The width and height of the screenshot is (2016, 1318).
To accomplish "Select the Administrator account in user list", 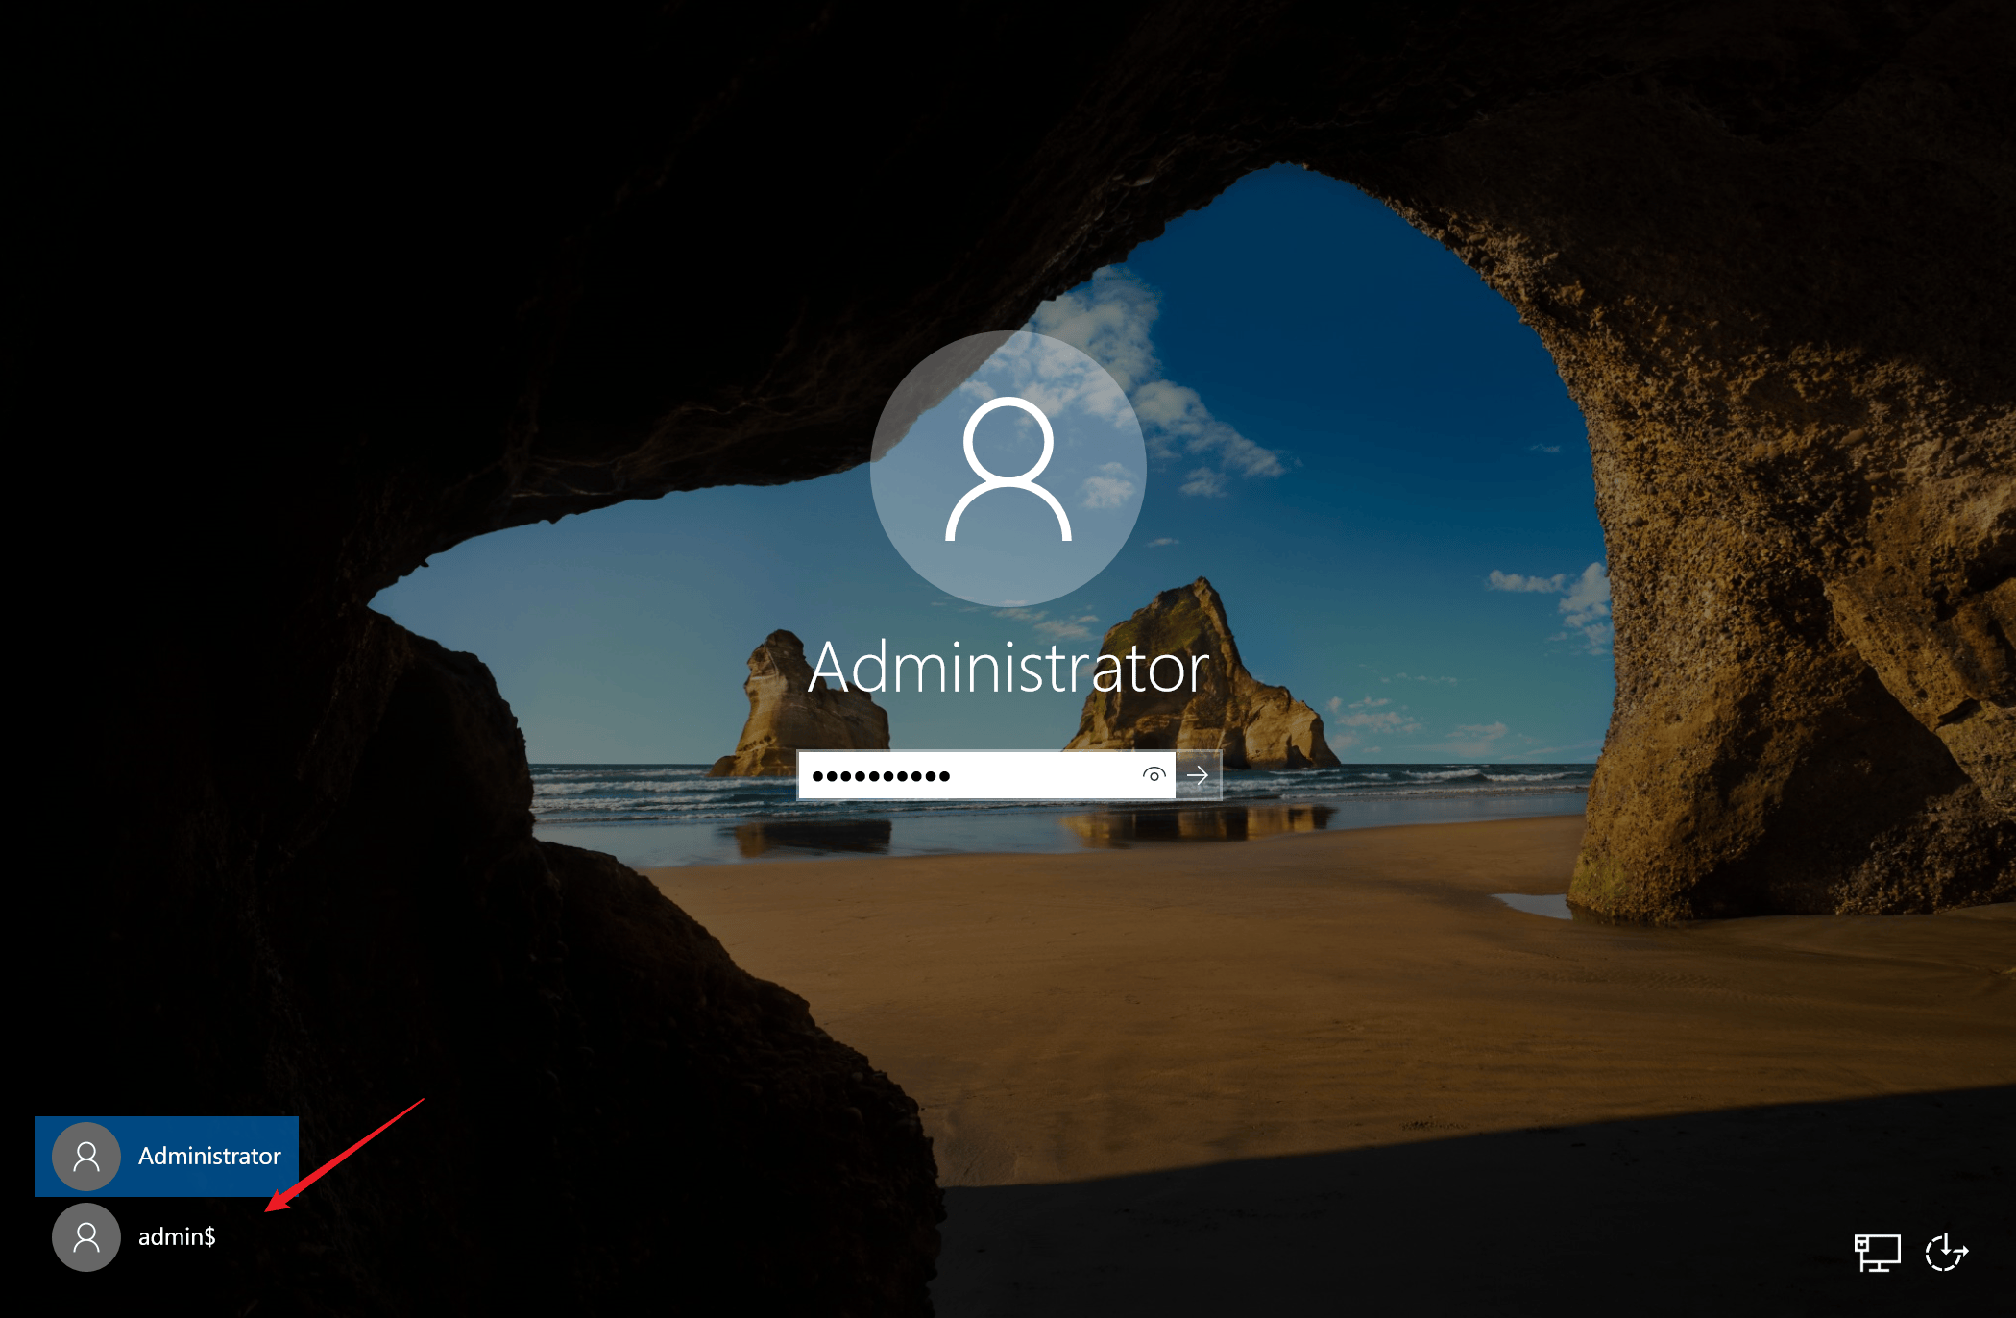I will pyautogui.click(x=166, y=1157).
